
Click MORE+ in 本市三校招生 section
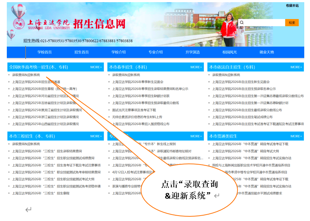click(96, 136)
